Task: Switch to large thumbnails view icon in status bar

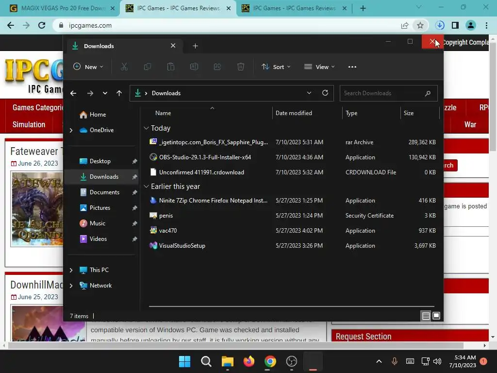Action: pos(436,316)
